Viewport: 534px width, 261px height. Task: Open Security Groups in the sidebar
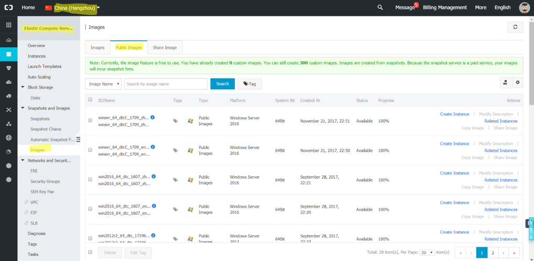tap(45, 181)
